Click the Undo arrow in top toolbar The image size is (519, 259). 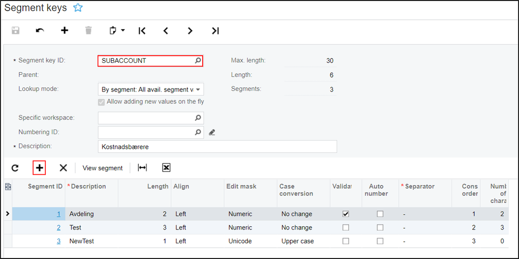(x=40, y=31)
